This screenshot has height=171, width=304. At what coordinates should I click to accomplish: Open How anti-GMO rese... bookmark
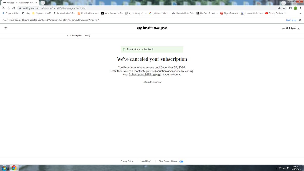(252, 13)
